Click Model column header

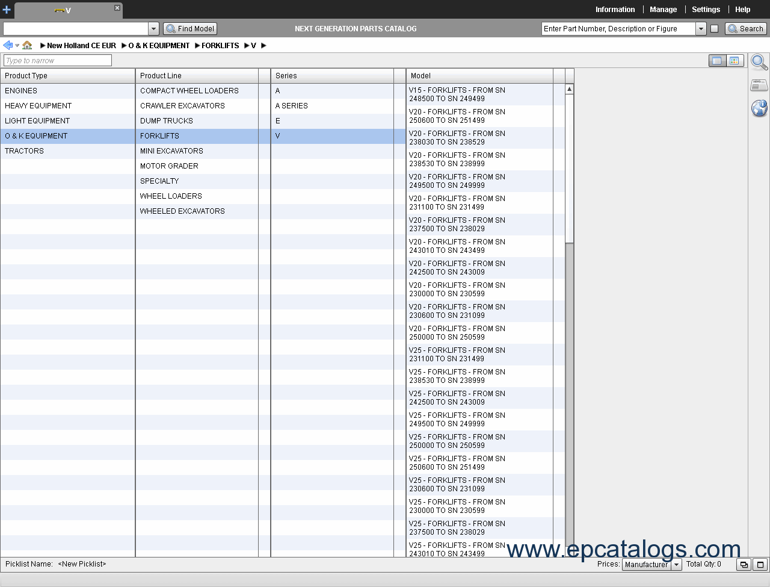(480, 76)
